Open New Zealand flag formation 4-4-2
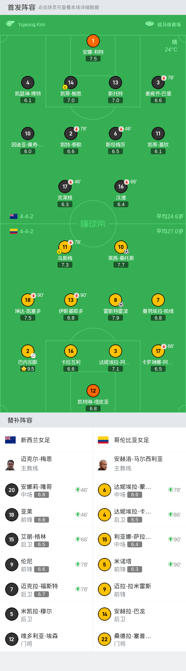 22,216
